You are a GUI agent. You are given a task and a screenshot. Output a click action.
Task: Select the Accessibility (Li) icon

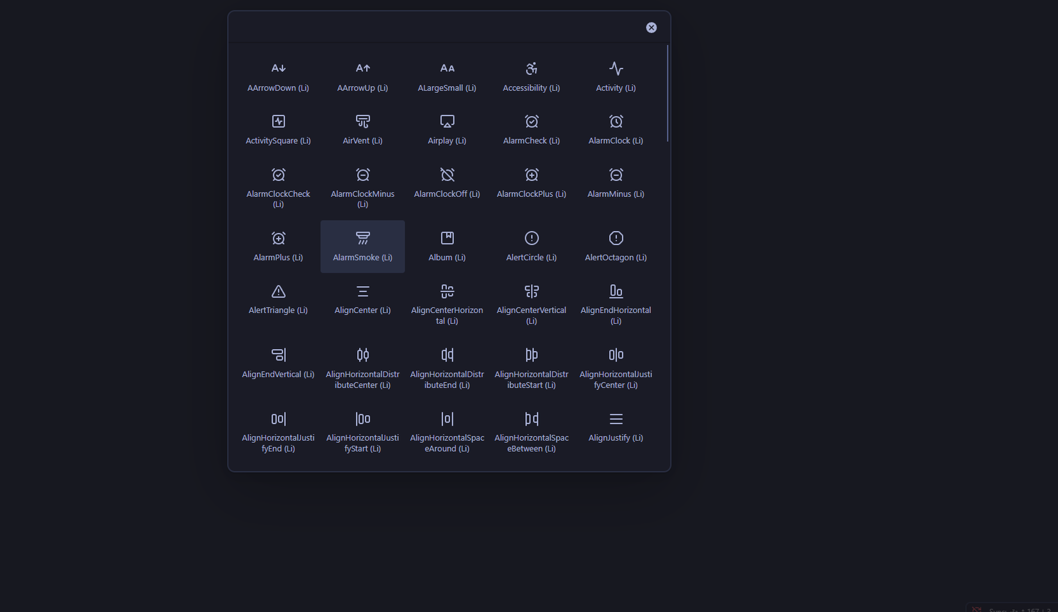tap(532, 69)
